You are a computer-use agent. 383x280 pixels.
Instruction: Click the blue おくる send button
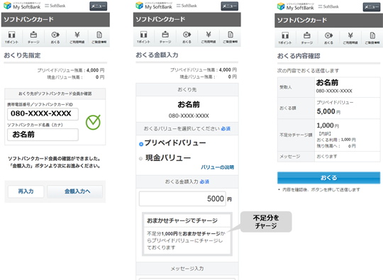click(x=329, y=177)
